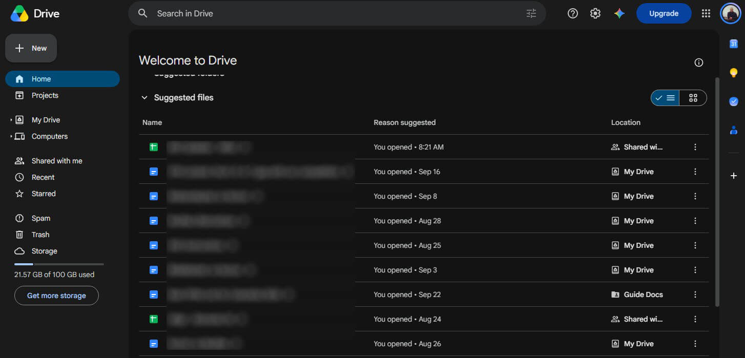
Task: Open Google Tasks in the side panel
Action: coord(733,101)
